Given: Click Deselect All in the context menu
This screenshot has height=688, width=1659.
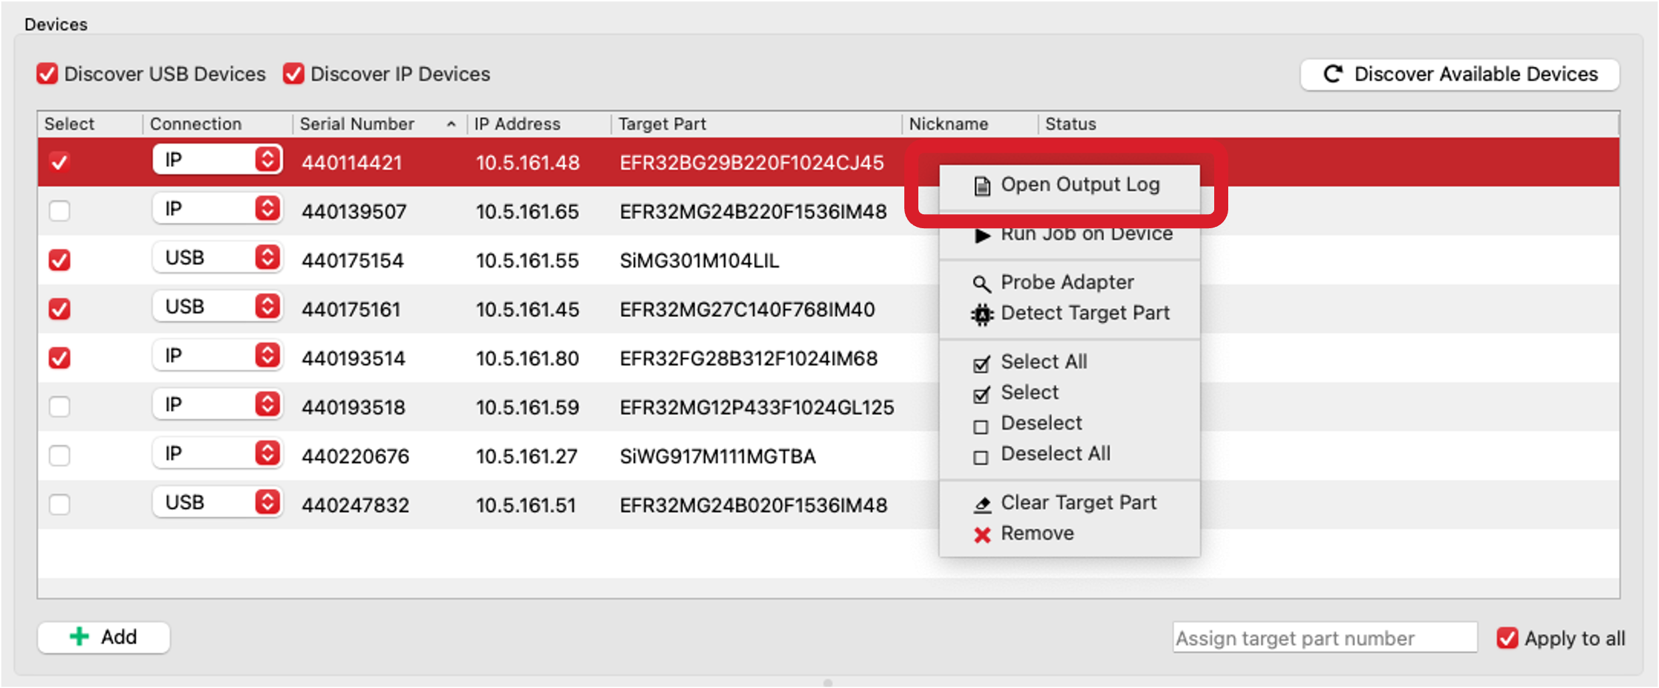Looking at the screenshot, I should (x=1055, y=453).
